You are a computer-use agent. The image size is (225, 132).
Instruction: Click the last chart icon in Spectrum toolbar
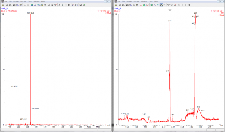84,5
